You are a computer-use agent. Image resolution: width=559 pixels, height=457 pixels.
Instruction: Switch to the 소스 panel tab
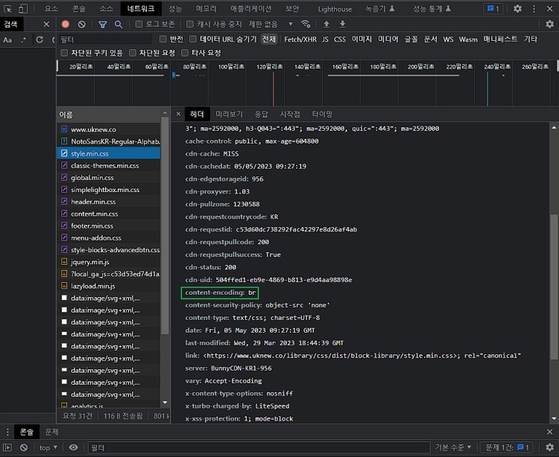(x=106, y=8)
